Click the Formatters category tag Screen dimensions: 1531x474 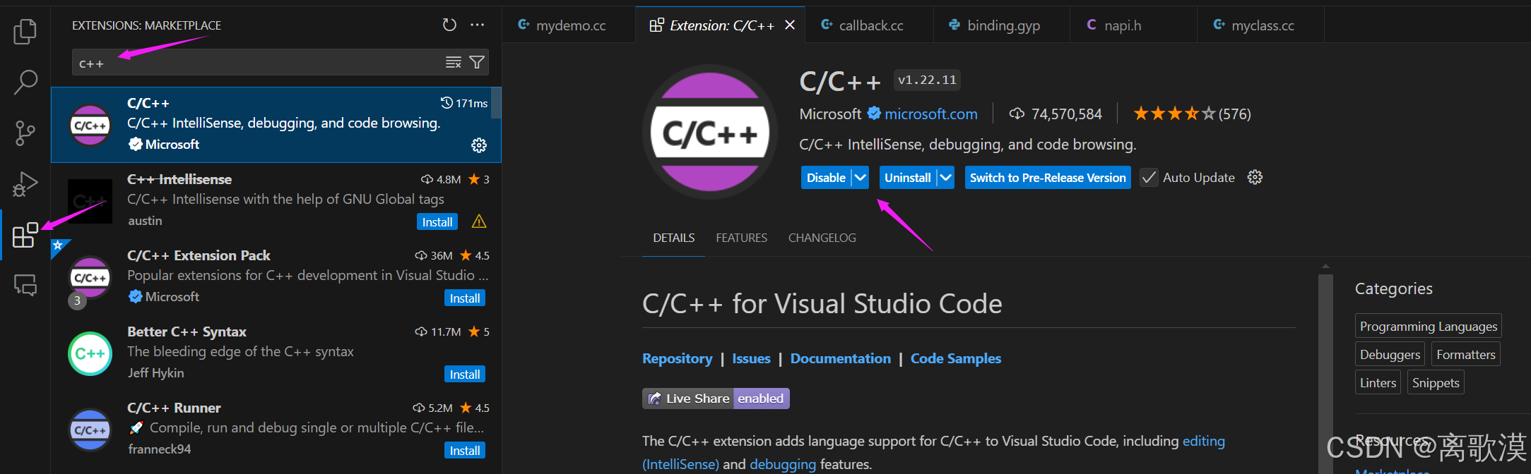coord(1466,354)
